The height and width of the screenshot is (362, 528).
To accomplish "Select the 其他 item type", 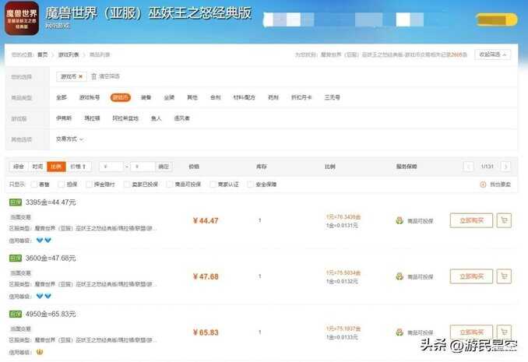I will (x=192, y=97).
